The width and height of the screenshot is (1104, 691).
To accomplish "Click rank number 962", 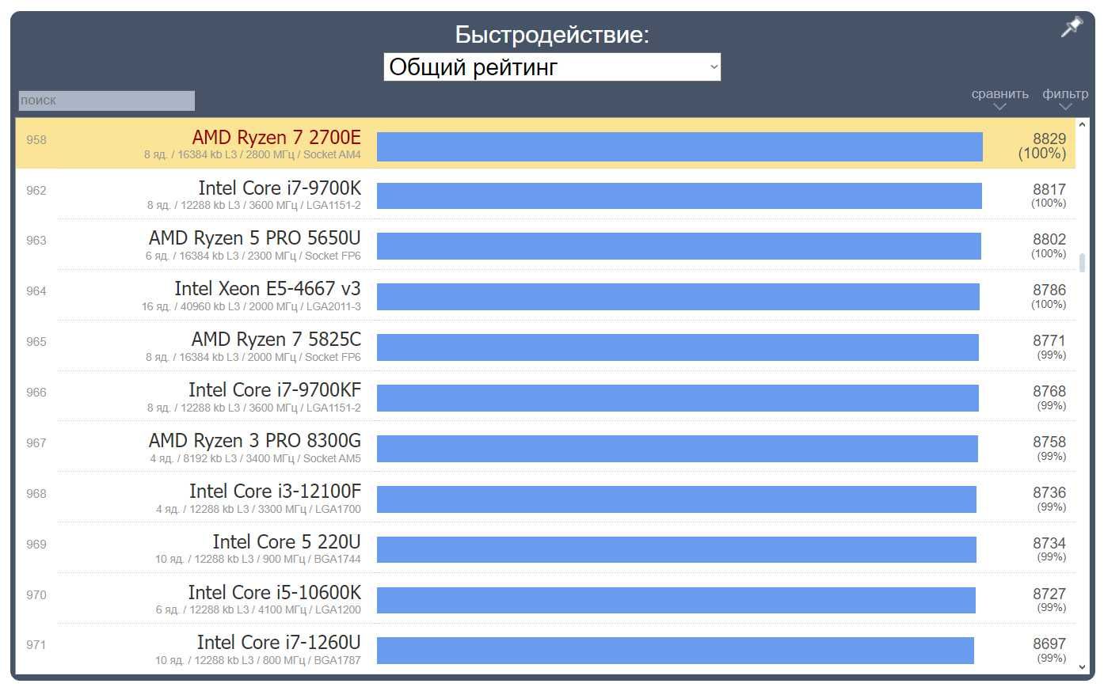I will 36,191.
